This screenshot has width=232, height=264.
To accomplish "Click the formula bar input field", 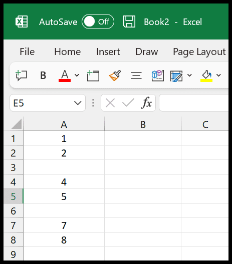I will pos(194,102).
